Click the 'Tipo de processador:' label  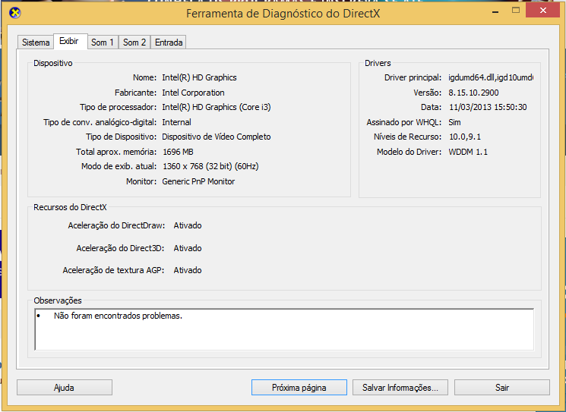(x=118, y=107)
